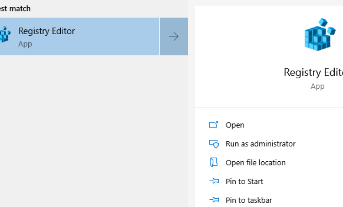
Task: Choose Pin to taskbar
Action: click(249, 200)
